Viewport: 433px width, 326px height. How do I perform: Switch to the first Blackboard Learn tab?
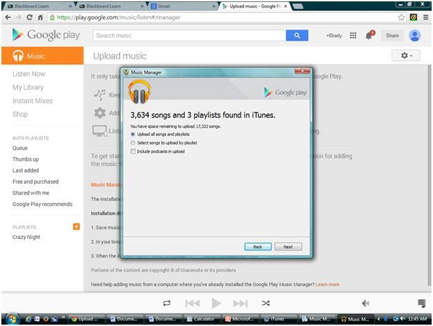coord(39,6)
